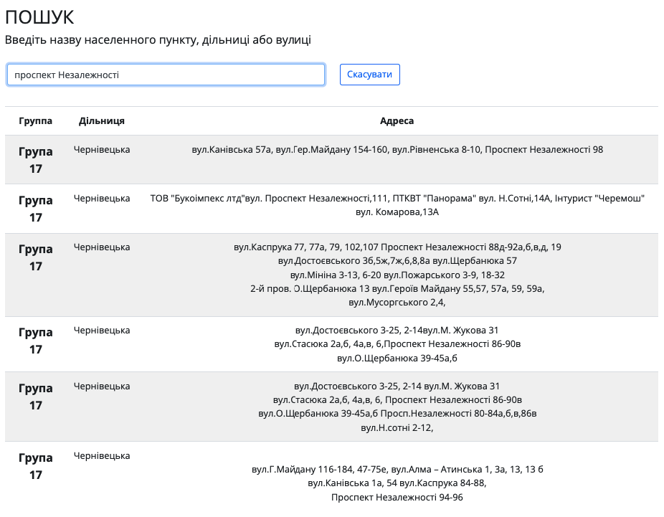Image resolution: width=664 pixels, height=517 pixels.
Task: Click "Група 17" in the last table row
Action: (36, 466)
